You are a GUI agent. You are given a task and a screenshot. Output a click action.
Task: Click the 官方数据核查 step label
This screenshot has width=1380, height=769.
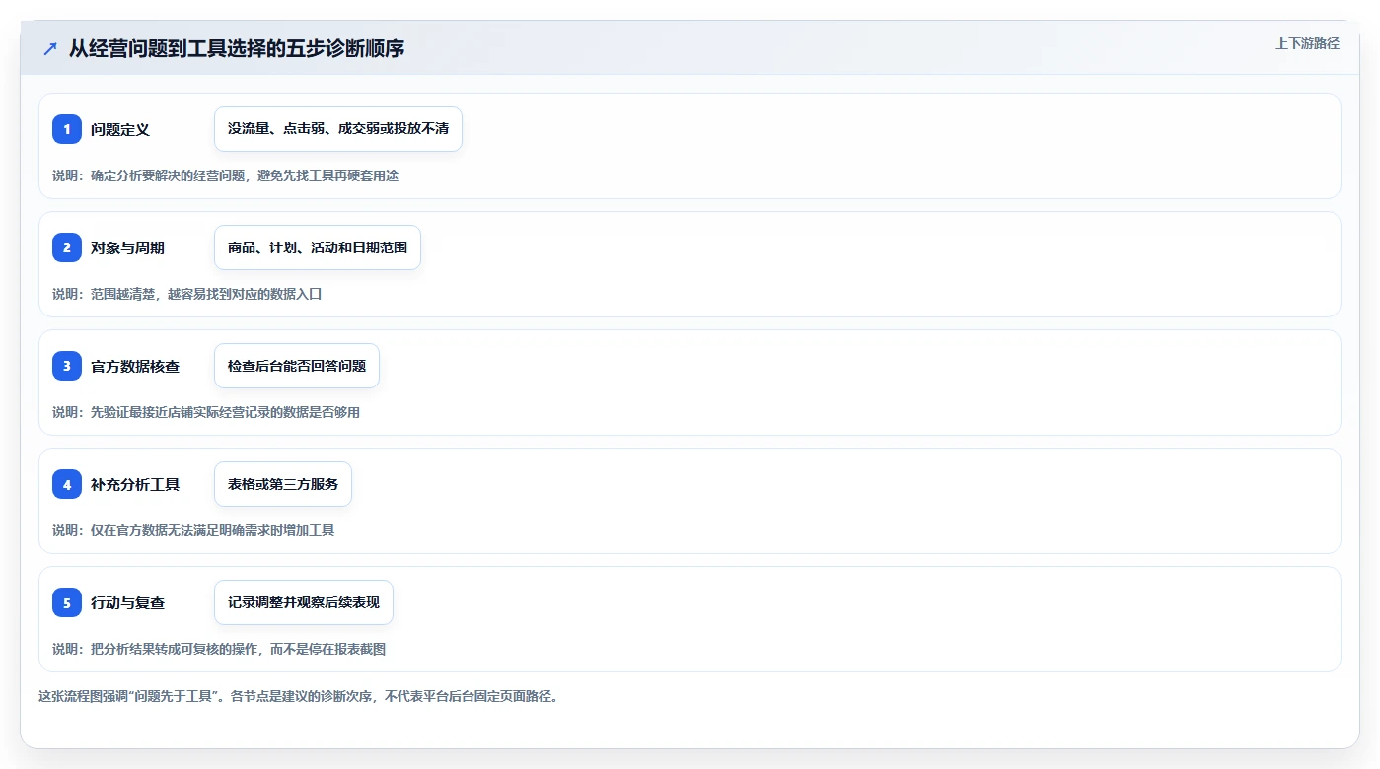135,366
